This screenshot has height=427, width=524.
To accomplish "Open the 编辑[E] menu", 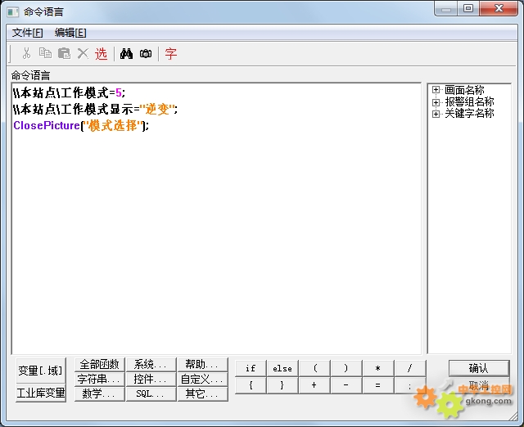I will pyautogui.click(x=70, y=33).
